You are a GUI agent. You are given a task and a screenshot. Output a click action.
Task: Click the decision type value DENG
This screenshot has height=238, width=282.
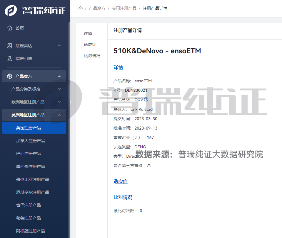pos(140,147)
